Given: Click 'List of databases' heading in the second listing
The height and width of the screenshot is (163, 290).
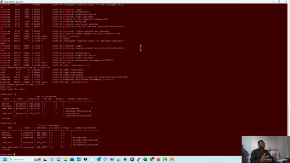Looking at the screenshot, I should pyautogui.click(x=49, y=125).
